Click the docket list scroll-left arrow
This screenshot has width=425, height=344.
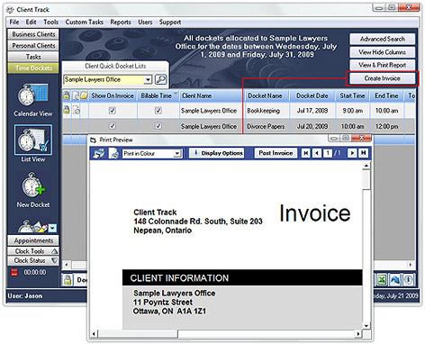[67, 265]
